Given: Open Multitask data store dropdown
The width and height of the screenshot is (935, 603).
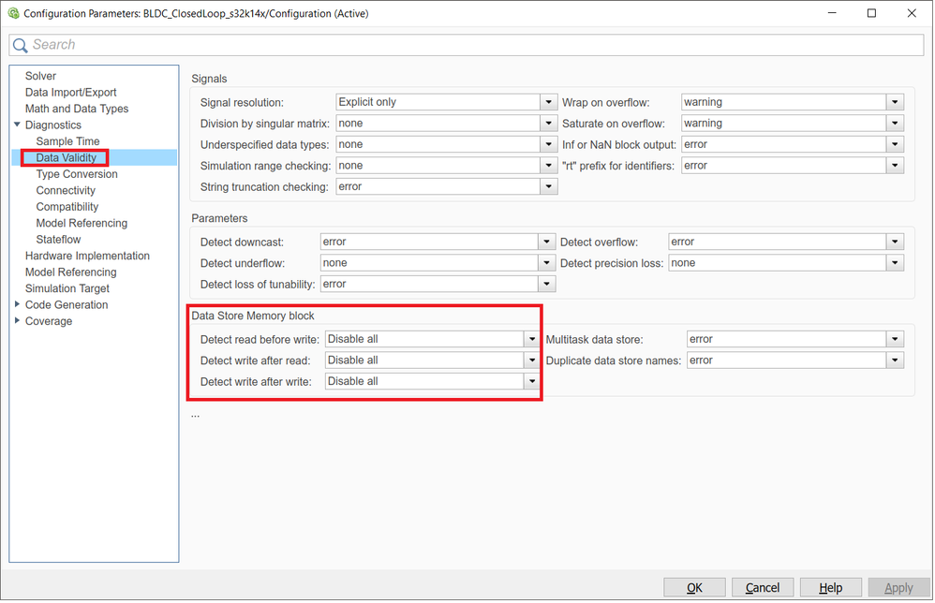Looking at the screenshot, I should 896,339.
